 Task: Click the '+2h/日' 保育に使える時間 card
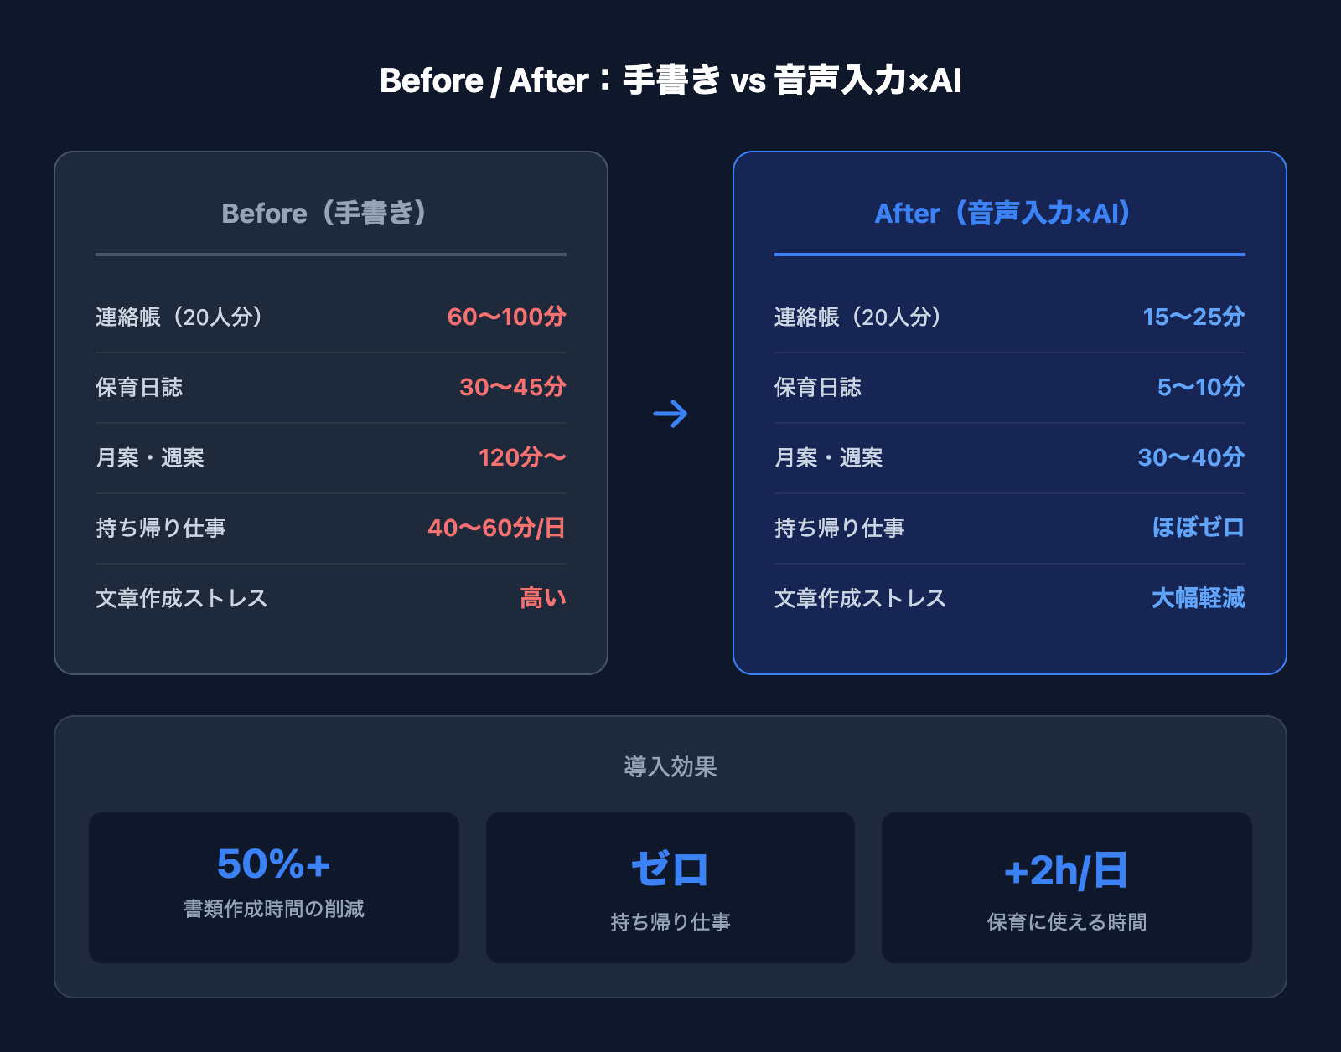point(1066,887)
